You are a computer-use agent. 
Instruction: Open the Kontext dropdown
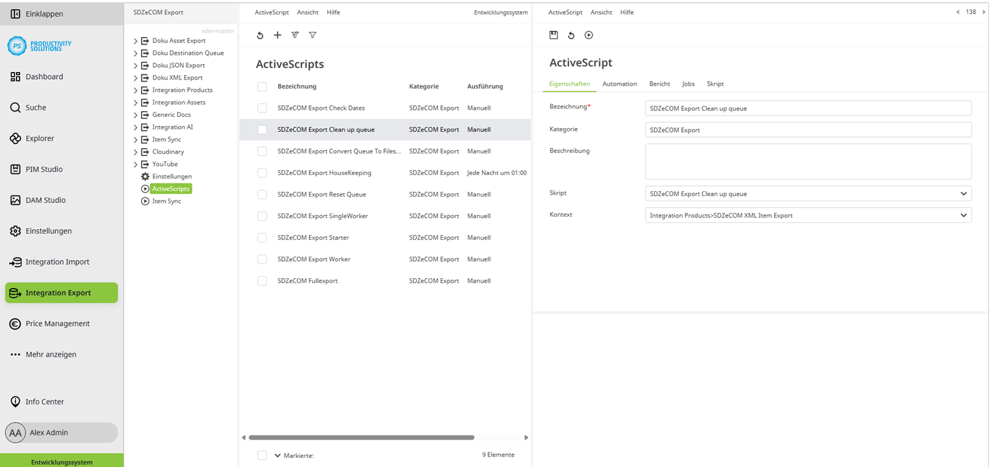coord(963,215)
